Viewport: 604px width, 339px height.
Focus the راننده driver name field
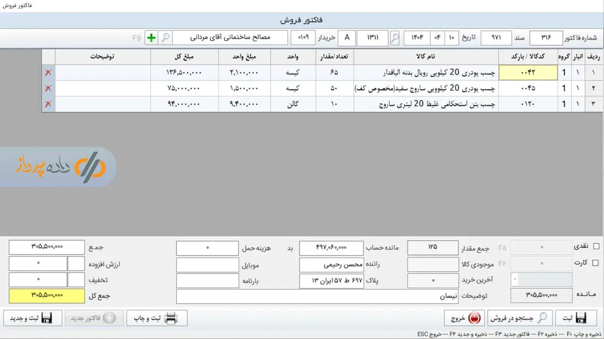tap(331, 265)
